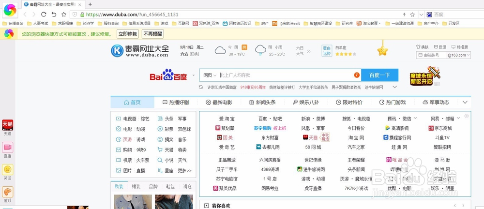Screen dimensions: 484x209
Task: Click the shield security icon in address bar
Action: pos(75,15)
